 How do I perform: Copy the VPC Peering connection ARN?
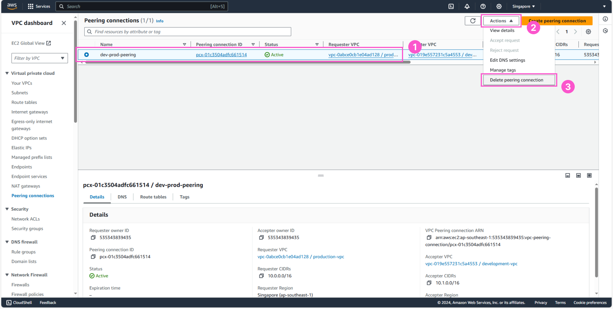[429, 238]
